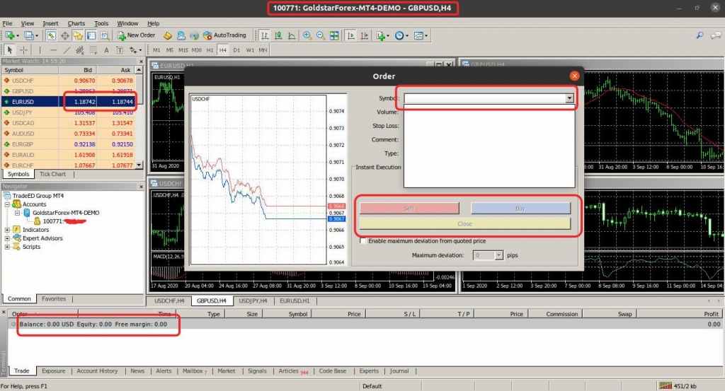
Task: Tile chart windows icon
Action: tap(334, 35)
